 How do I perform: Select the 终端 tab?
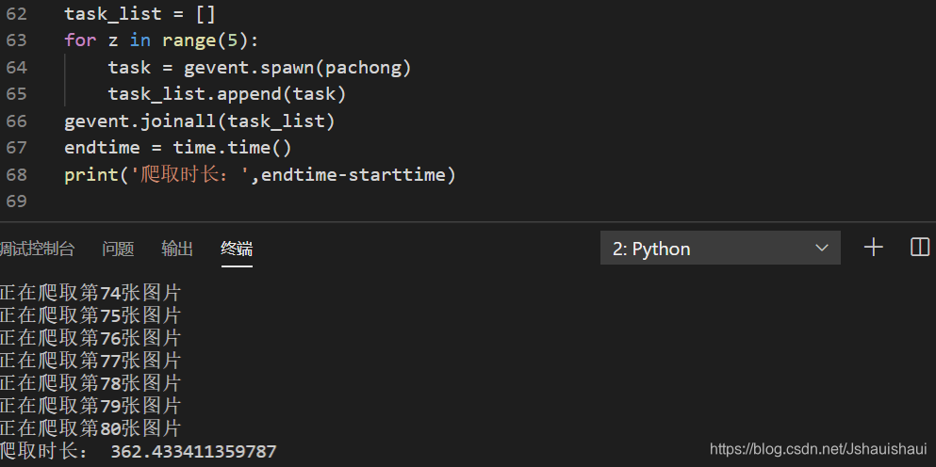pos(237,249)
